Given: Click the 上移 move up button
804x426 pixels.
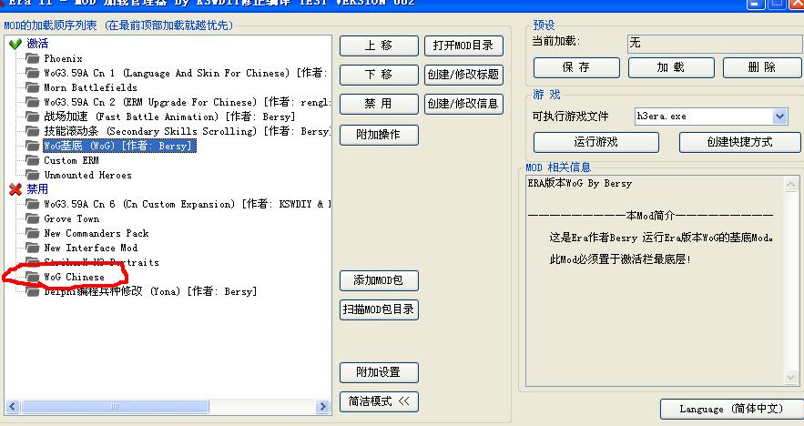Looking at the screenshot, I should [379, 46].
